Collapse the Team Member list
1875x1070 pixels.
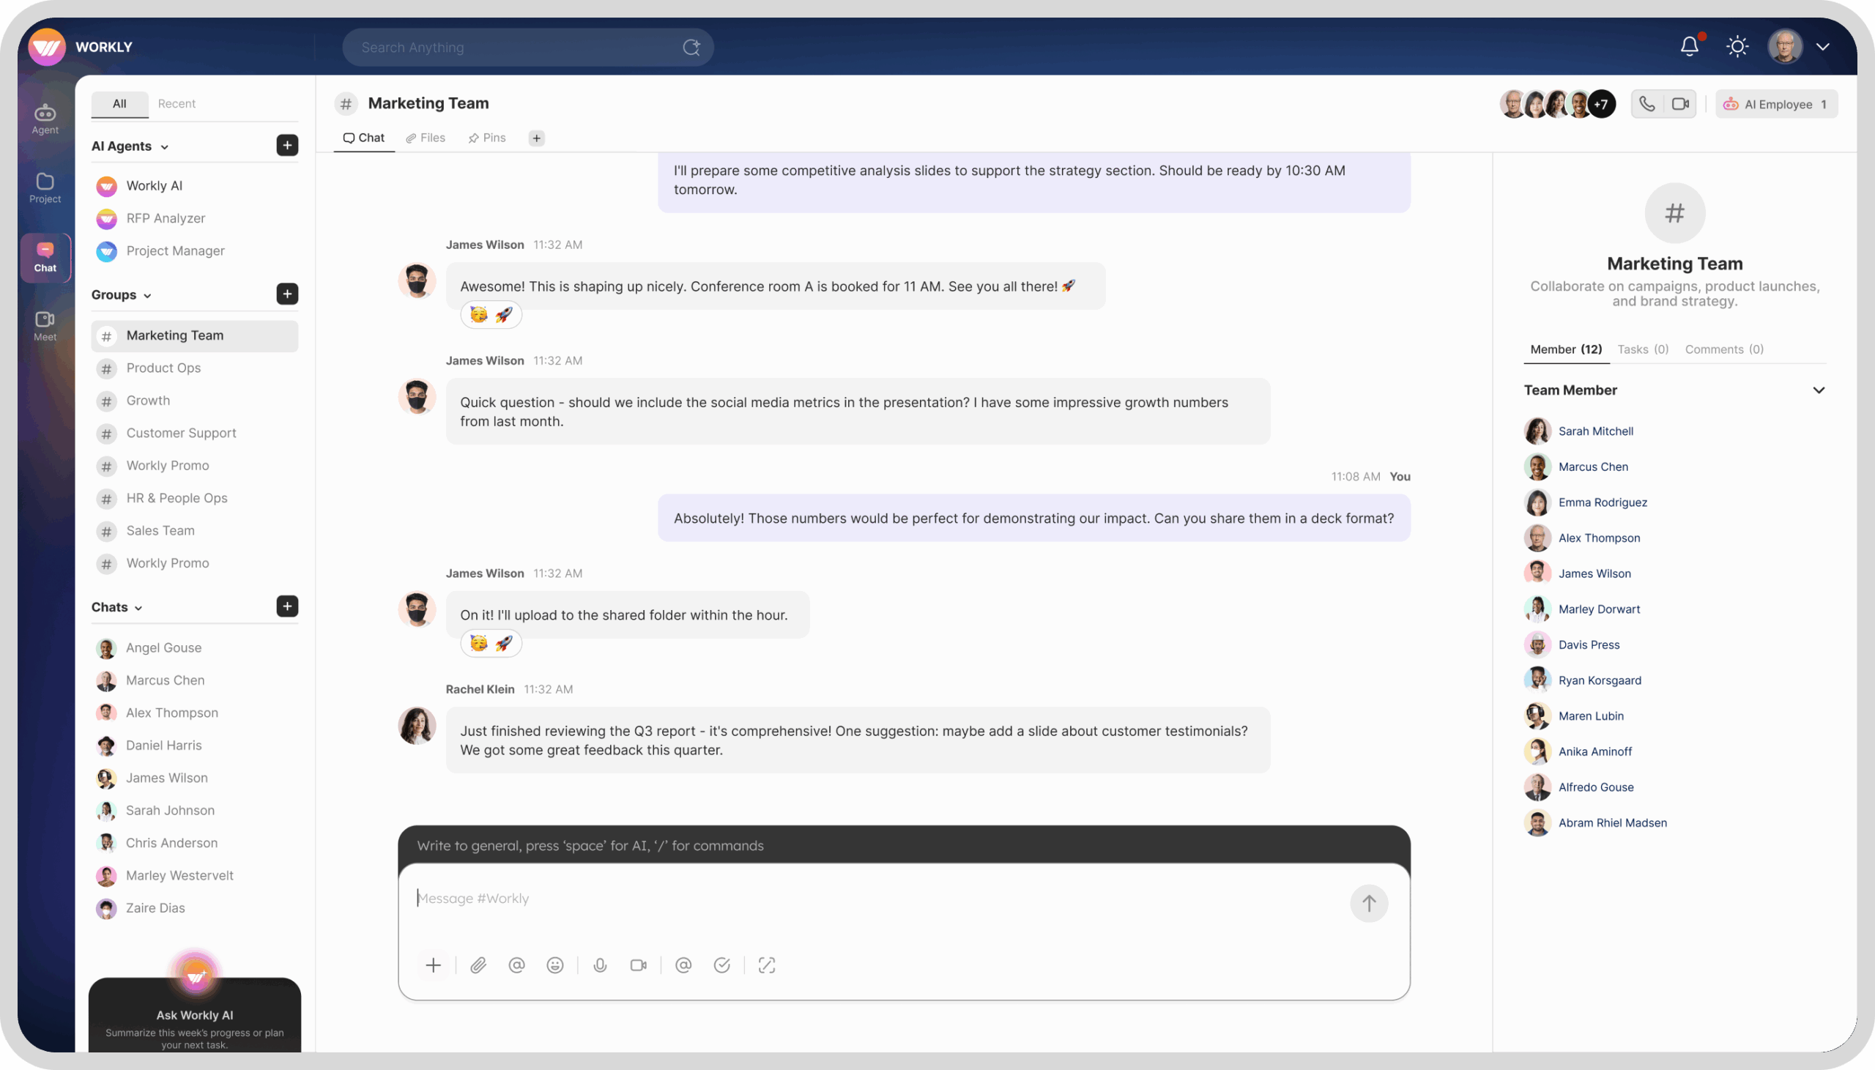point(1819,390)
